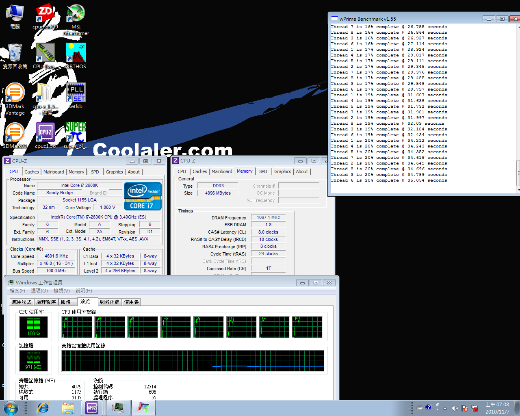Click Package value 'Socket 1155 LGA'

click(x=80, y=200)
